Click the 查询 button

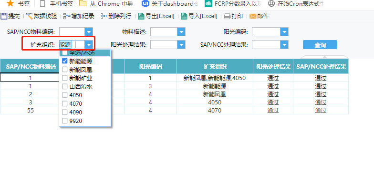coord(320,45)
